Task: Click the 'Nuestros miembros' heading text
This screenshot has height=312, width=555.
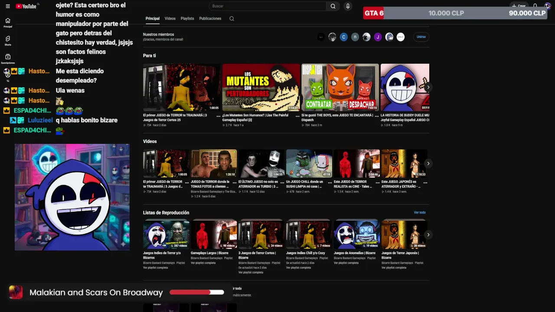Action: click(158, 35)
